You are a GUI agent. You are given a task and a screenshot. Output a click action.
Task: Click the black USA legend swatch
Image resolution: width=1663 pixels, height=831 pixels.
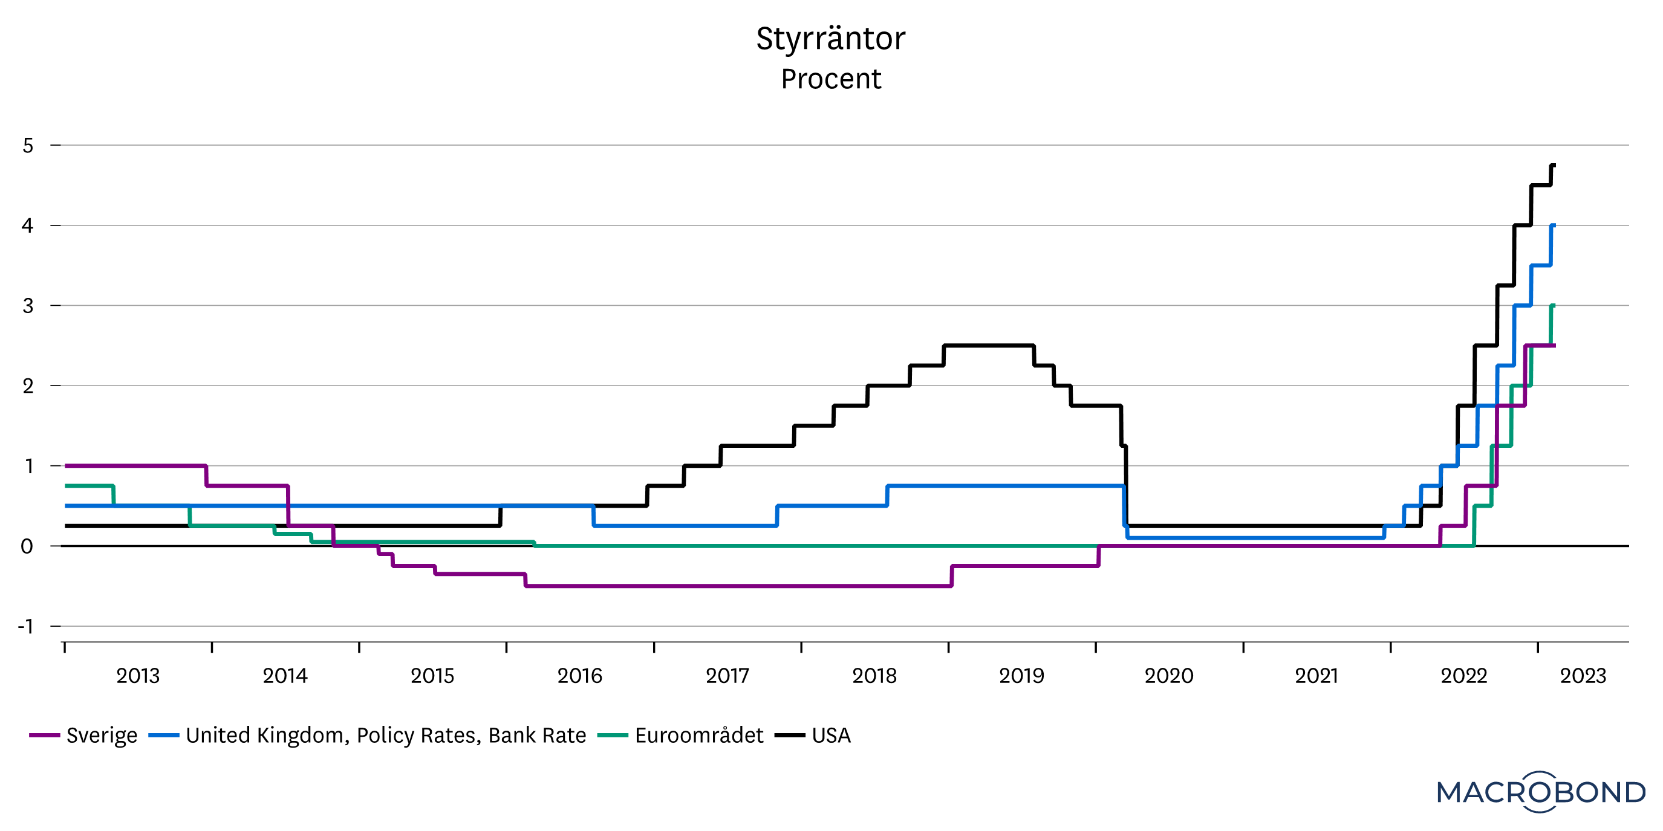click(x=790, y=736)
